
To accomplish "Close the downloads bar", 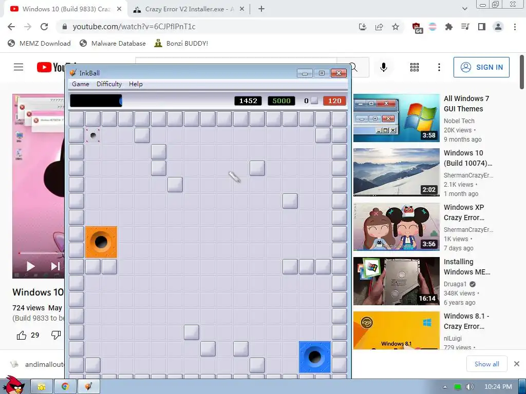I will 517,364.
